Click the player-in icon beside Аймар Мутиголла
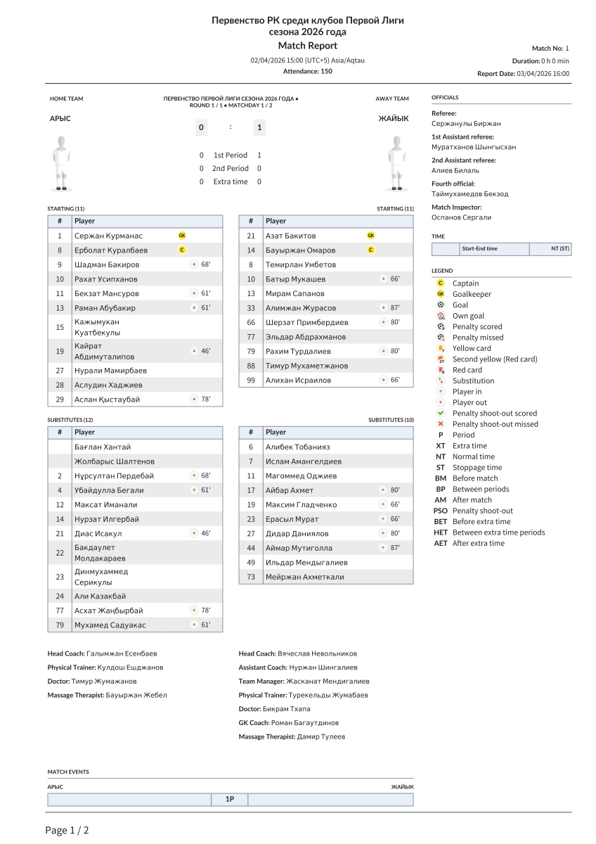This screenshot has width=596, height=844. [x=383, y=548]
